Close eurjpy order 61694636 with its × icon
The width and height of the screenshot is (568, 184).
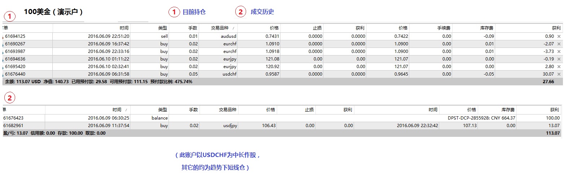click(x=559, y=59)
